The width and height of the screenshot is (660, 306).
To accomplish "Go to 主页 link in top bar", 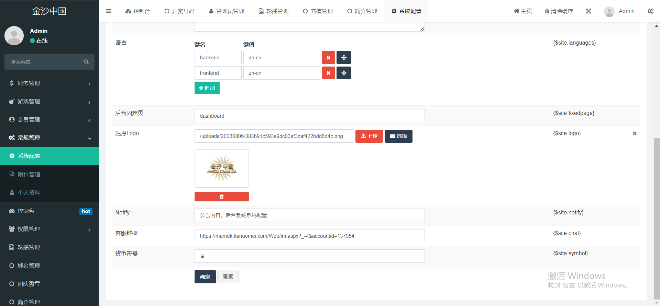I will (523, 11).
